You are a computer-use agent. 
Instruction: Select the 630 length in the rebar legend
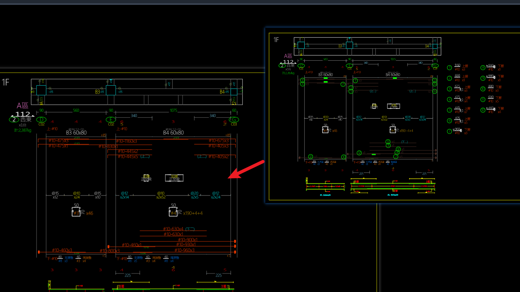[491, 97]
